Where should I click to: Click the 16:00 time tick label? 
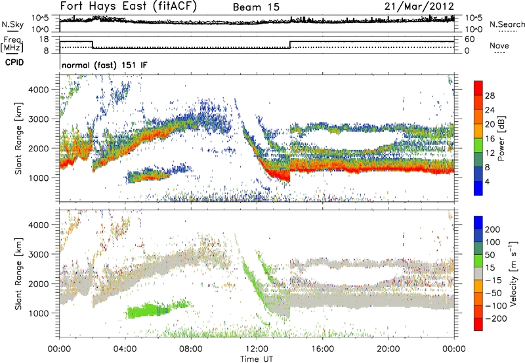pos(322,349)
